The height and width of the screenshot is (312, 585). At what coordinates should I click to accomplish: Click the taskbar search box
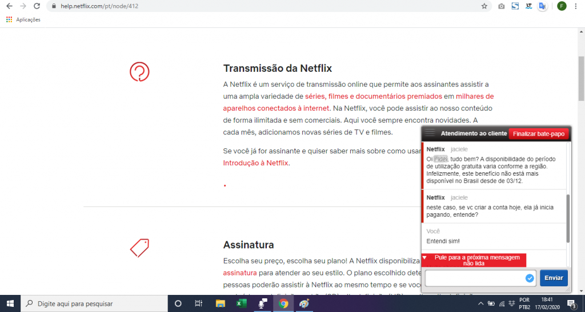pyautogui.click(x=94, y=303)
